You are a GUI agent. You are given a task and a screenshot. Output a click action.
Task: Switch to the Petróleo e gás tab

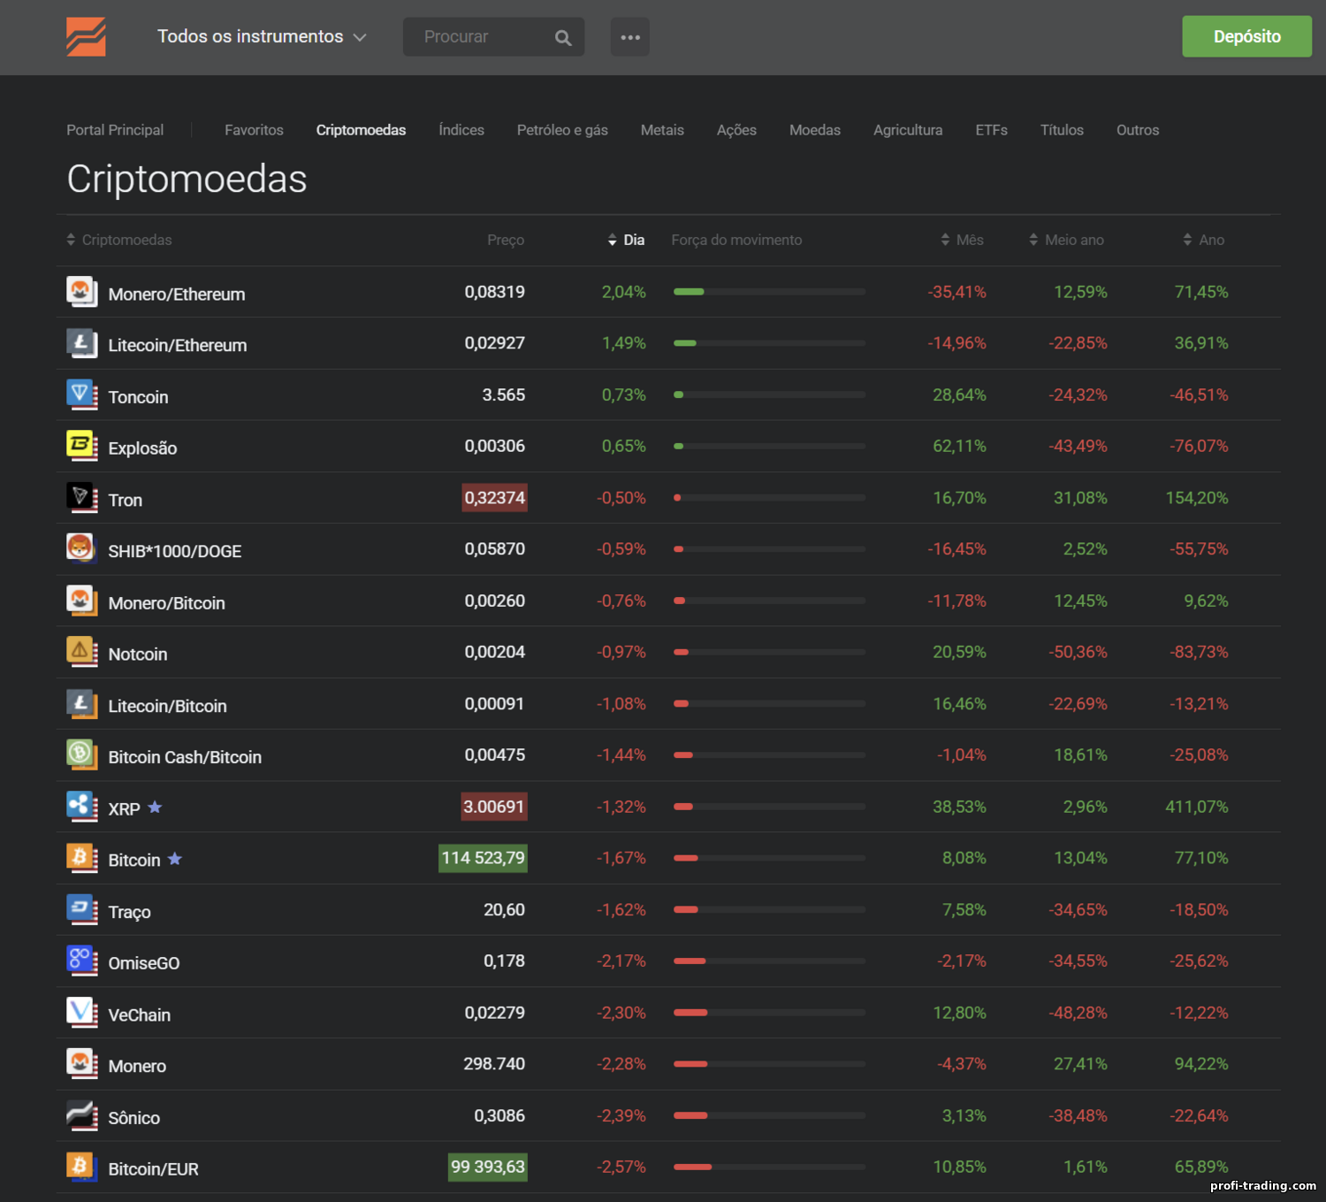point(562,130)
